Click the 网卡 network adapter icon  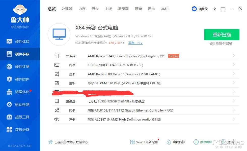coord(57,110)
